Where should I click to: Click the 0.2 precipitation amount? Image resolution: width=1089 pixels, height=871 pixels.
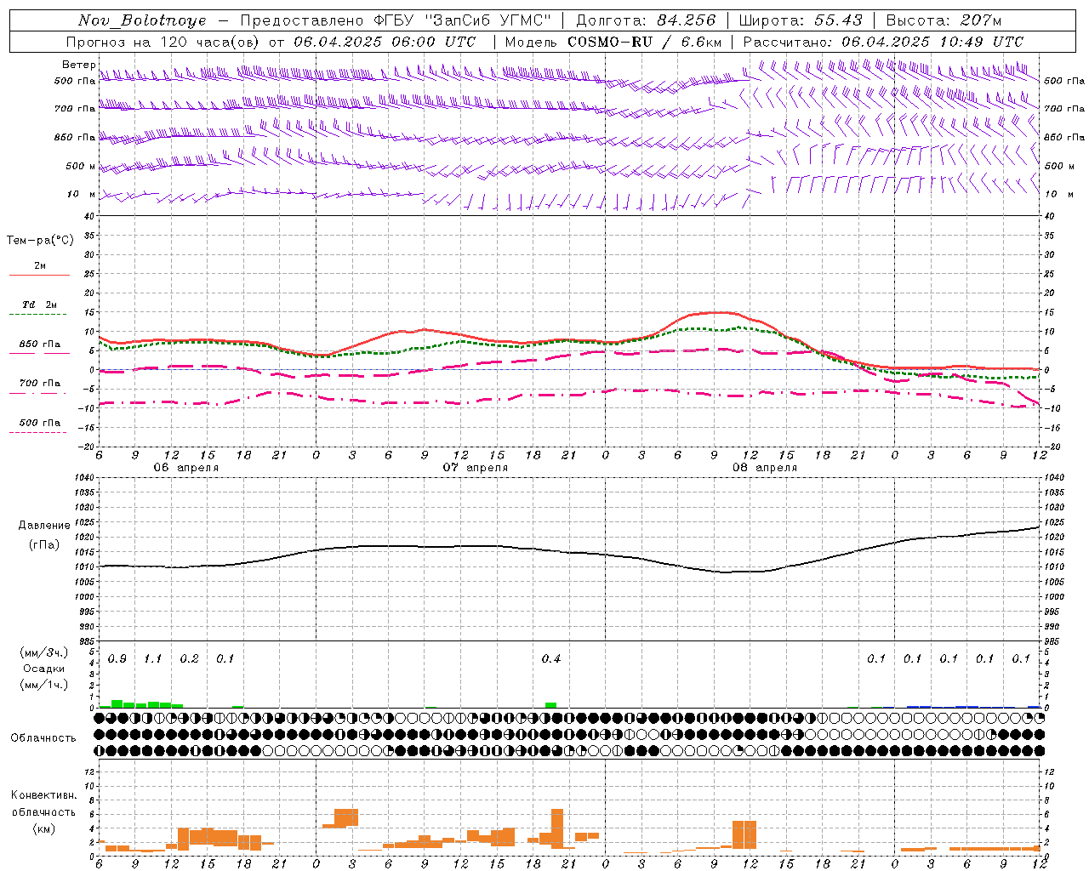pyautogui.click(x=189, y=659)
